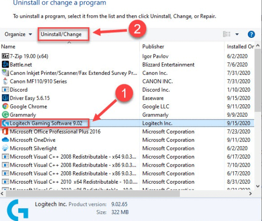Click the Battle.net app icon

click(x=5, y=64)
